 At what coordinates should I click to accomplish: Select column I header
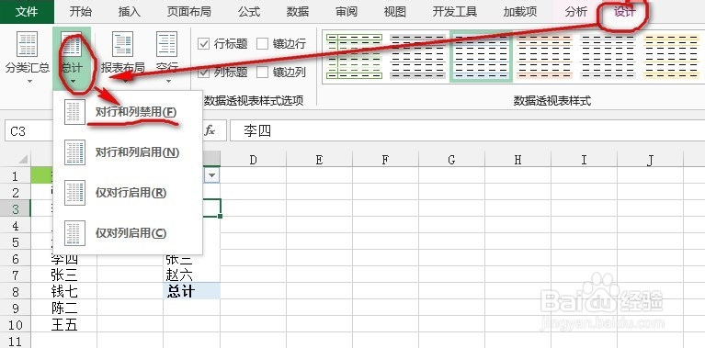[x=584, y=160]
